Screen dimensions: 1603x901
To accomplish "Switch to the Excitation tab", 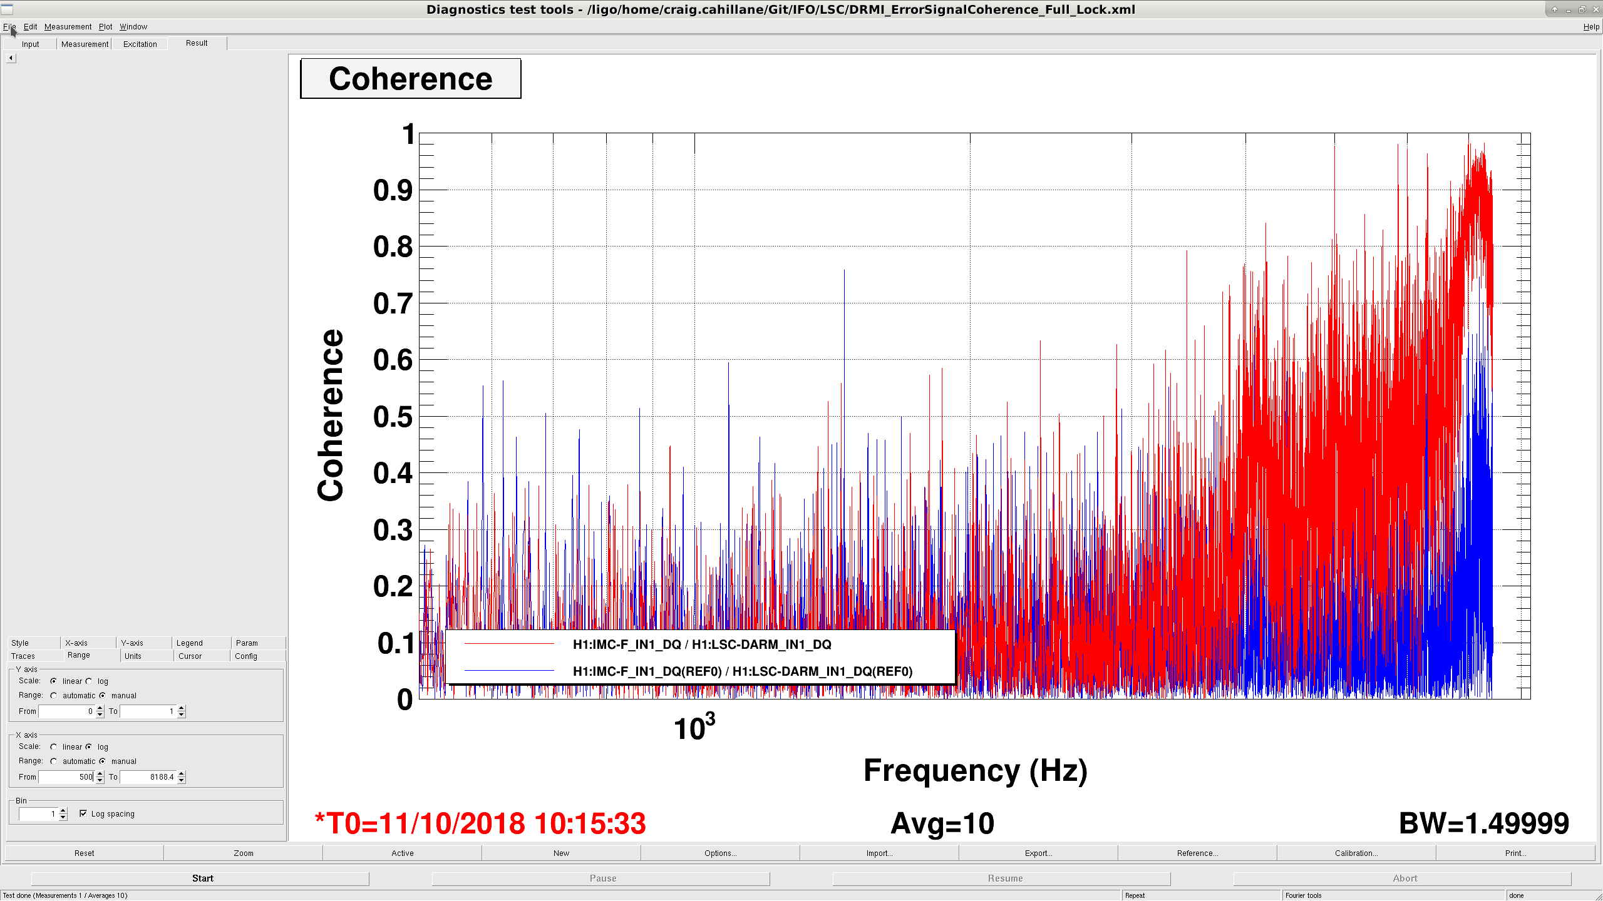I will 140,44.
